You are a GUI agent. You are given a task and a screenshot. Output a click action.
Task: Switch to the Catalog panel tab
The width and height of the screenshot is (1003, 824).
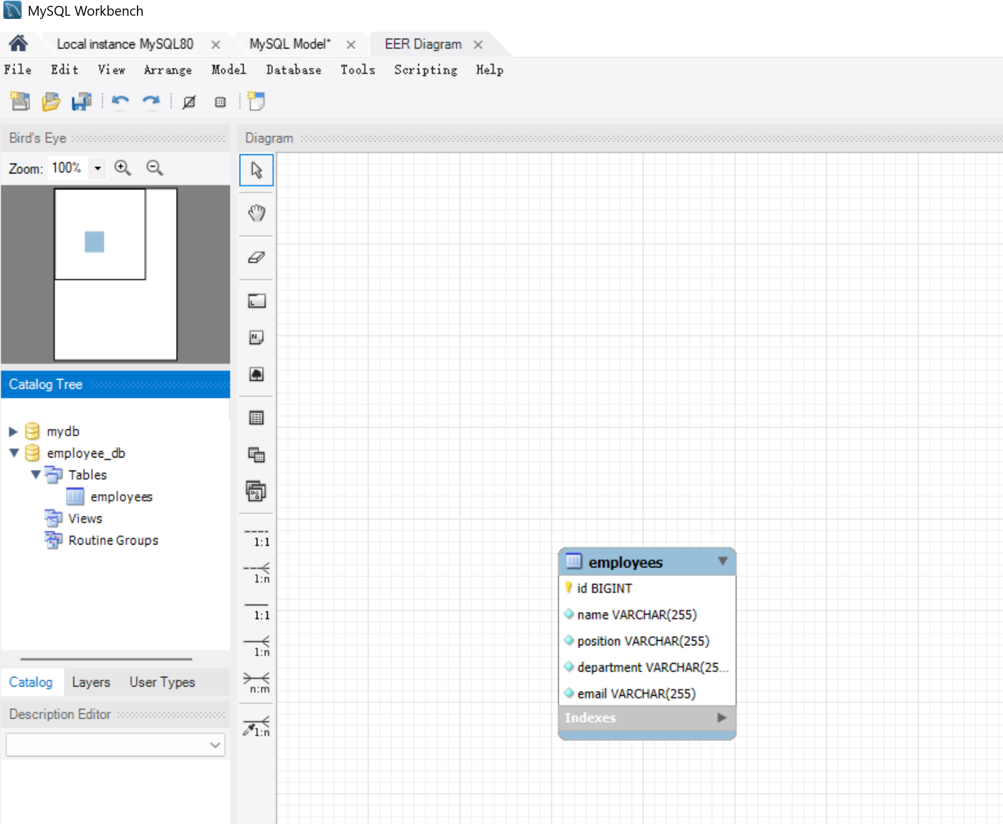31,682
